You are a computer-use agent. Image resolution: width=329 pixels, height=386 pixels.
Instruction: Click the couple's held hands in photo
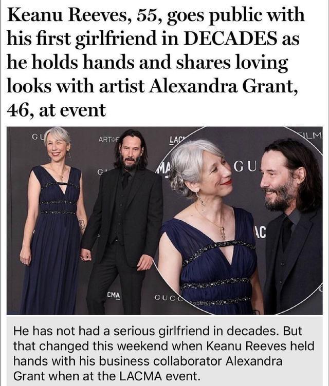click(85, 255)
